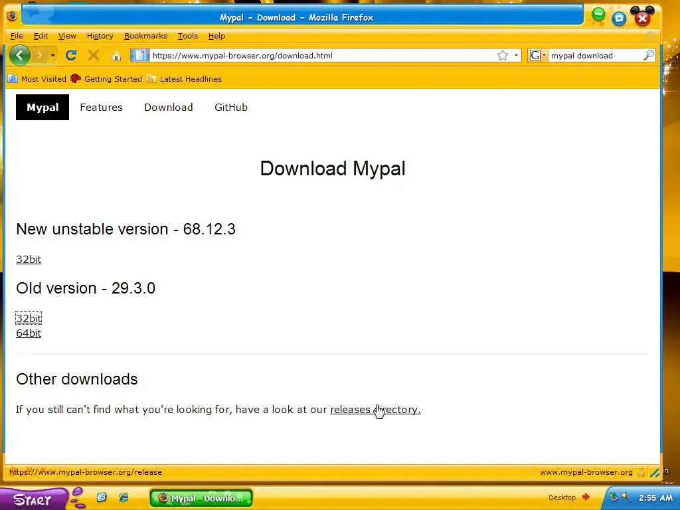Click the Mypal logo button
Image resolution: width=680 pixels, height=510 pixels.
coord(42,107)
